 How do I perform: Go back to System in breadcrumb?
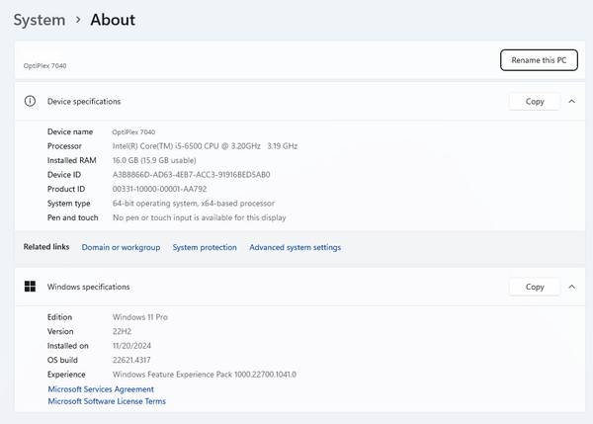[x=40, y=20]
